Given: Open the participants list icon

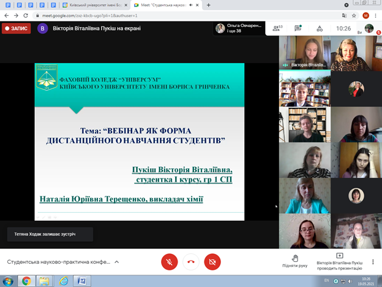Looking at the screenshot, I should (276, 28).
